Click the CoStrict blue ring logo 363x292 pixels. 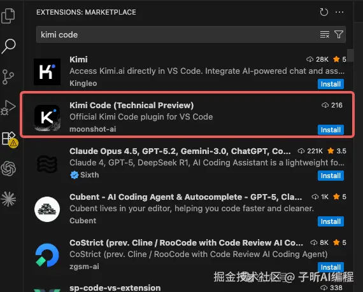click(47, 255)
